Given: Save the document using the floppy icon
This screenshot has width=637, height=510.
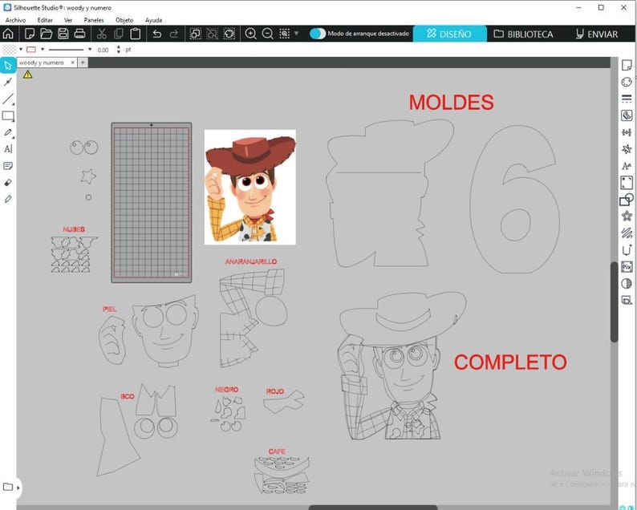Looking at the screenshot, I should click(63, 34).
